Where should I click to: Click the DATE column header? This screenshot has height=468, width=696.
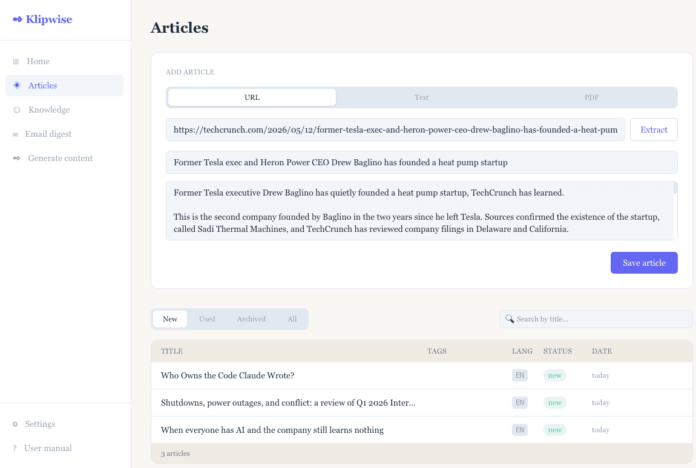click(x=602, y=351)
